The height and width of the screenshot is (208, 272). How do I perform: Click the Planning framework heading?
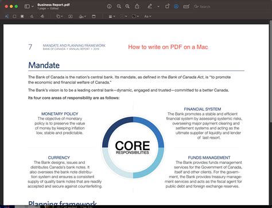click(63, 204)
